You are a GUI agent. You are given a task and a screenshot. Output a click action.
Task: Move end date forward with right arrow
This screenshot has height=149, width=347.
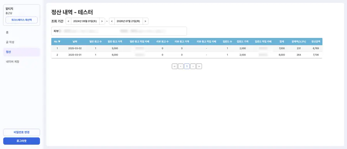click(x=145, y=21)
